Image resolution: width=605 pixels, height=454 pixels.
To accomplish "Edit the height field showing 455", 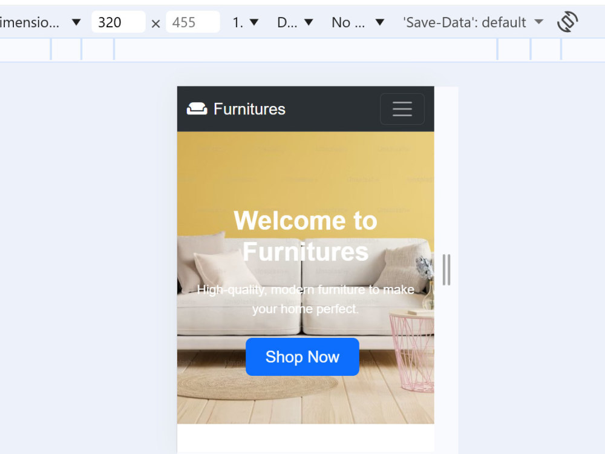I will pos(192,22).
